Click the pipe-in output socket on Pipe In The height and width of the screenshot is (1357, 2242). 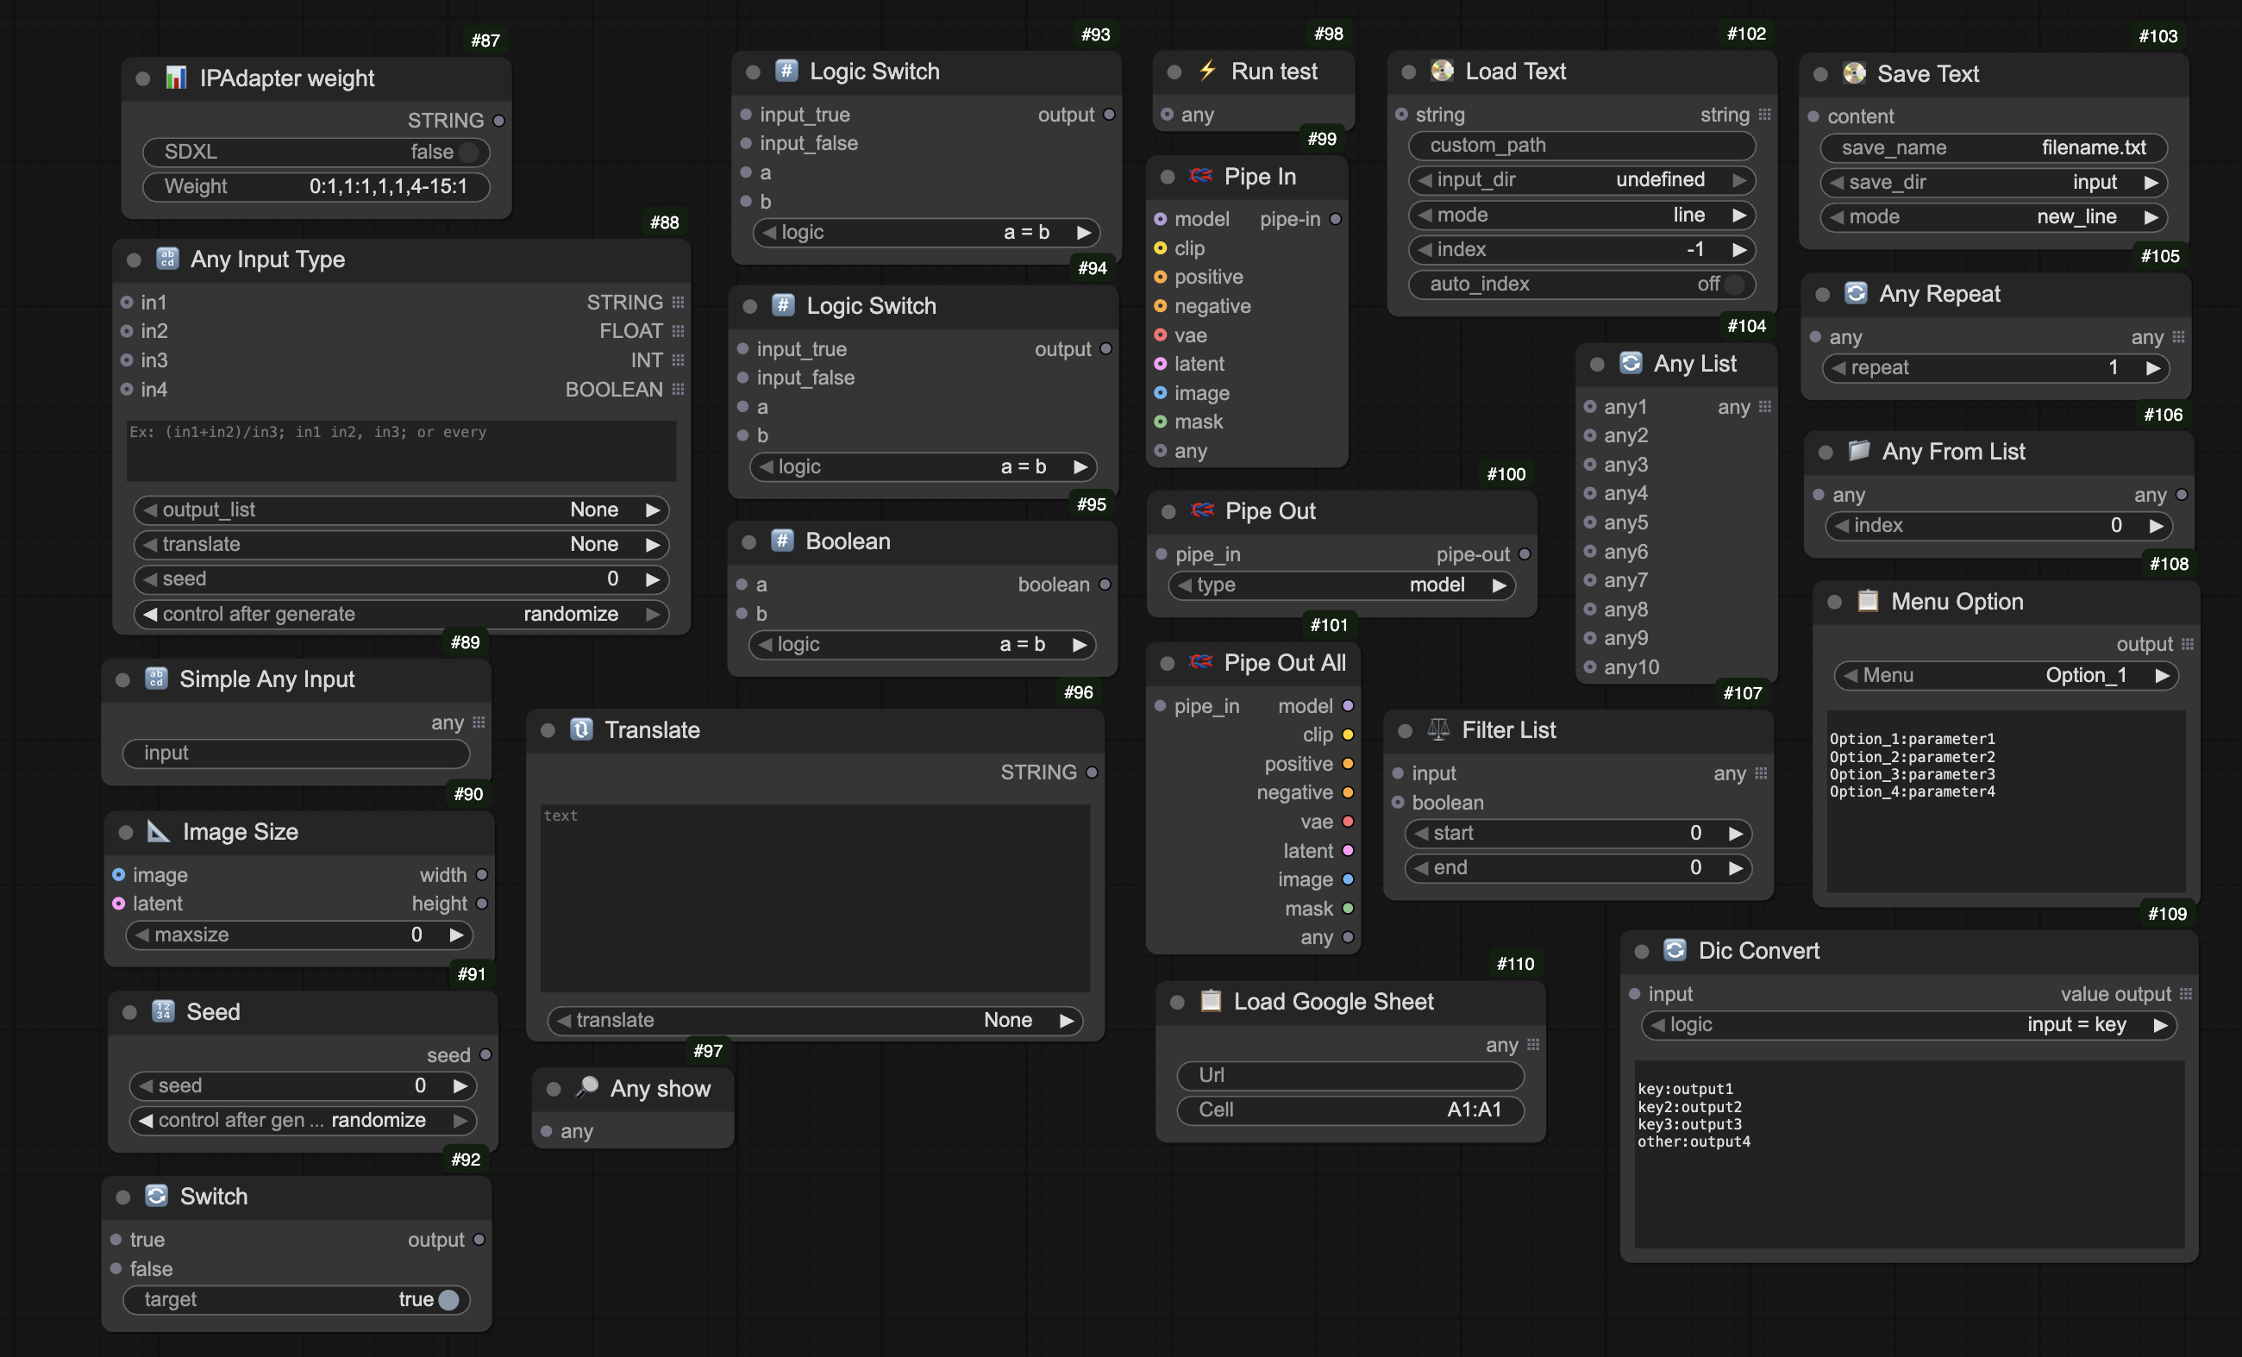click(x=1335, y=219)
